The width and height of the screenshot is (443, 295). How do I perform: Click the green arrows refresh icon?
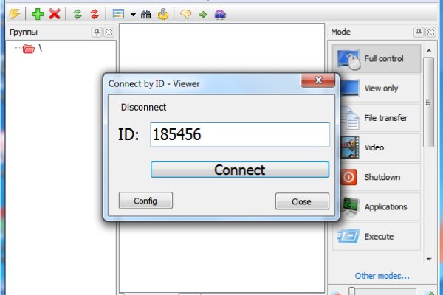(x=77, y=14)
